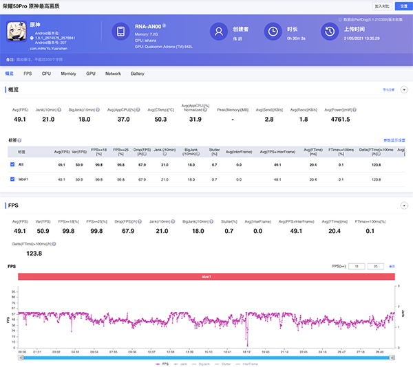Select the Memory tab
Screen dimensions: 413x367
(68, 73)
